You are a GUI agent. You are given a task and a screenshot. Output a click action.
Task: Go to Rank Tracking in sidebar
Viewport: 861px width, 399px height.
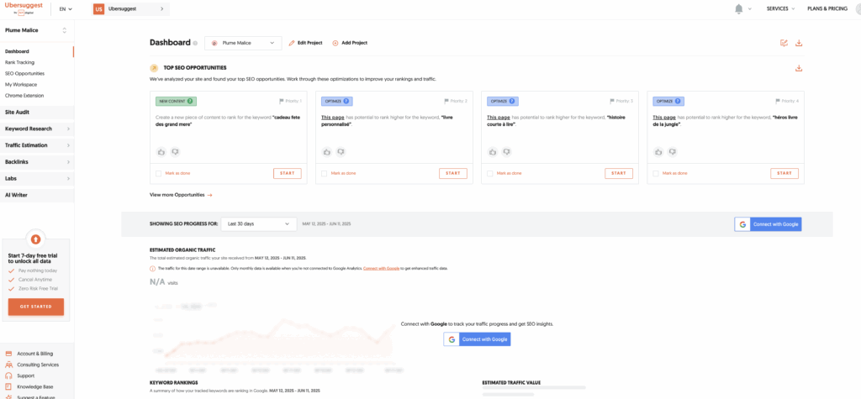tap(20, 62)
